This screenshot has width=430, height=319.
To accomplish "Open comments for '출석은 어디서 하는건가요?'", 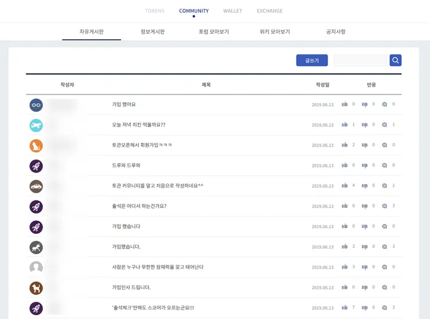I will [385, 206].
